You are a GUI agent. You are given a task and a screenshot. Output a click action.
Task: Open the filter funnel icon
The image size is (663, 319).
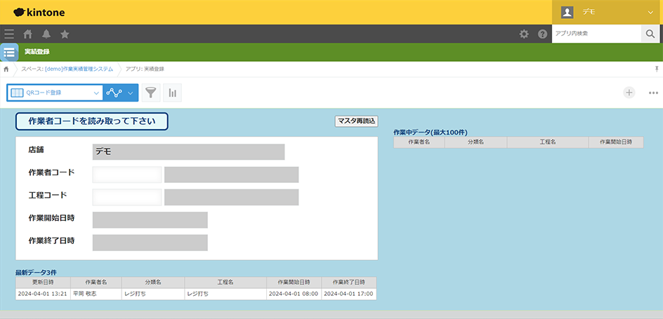[150, 93]
